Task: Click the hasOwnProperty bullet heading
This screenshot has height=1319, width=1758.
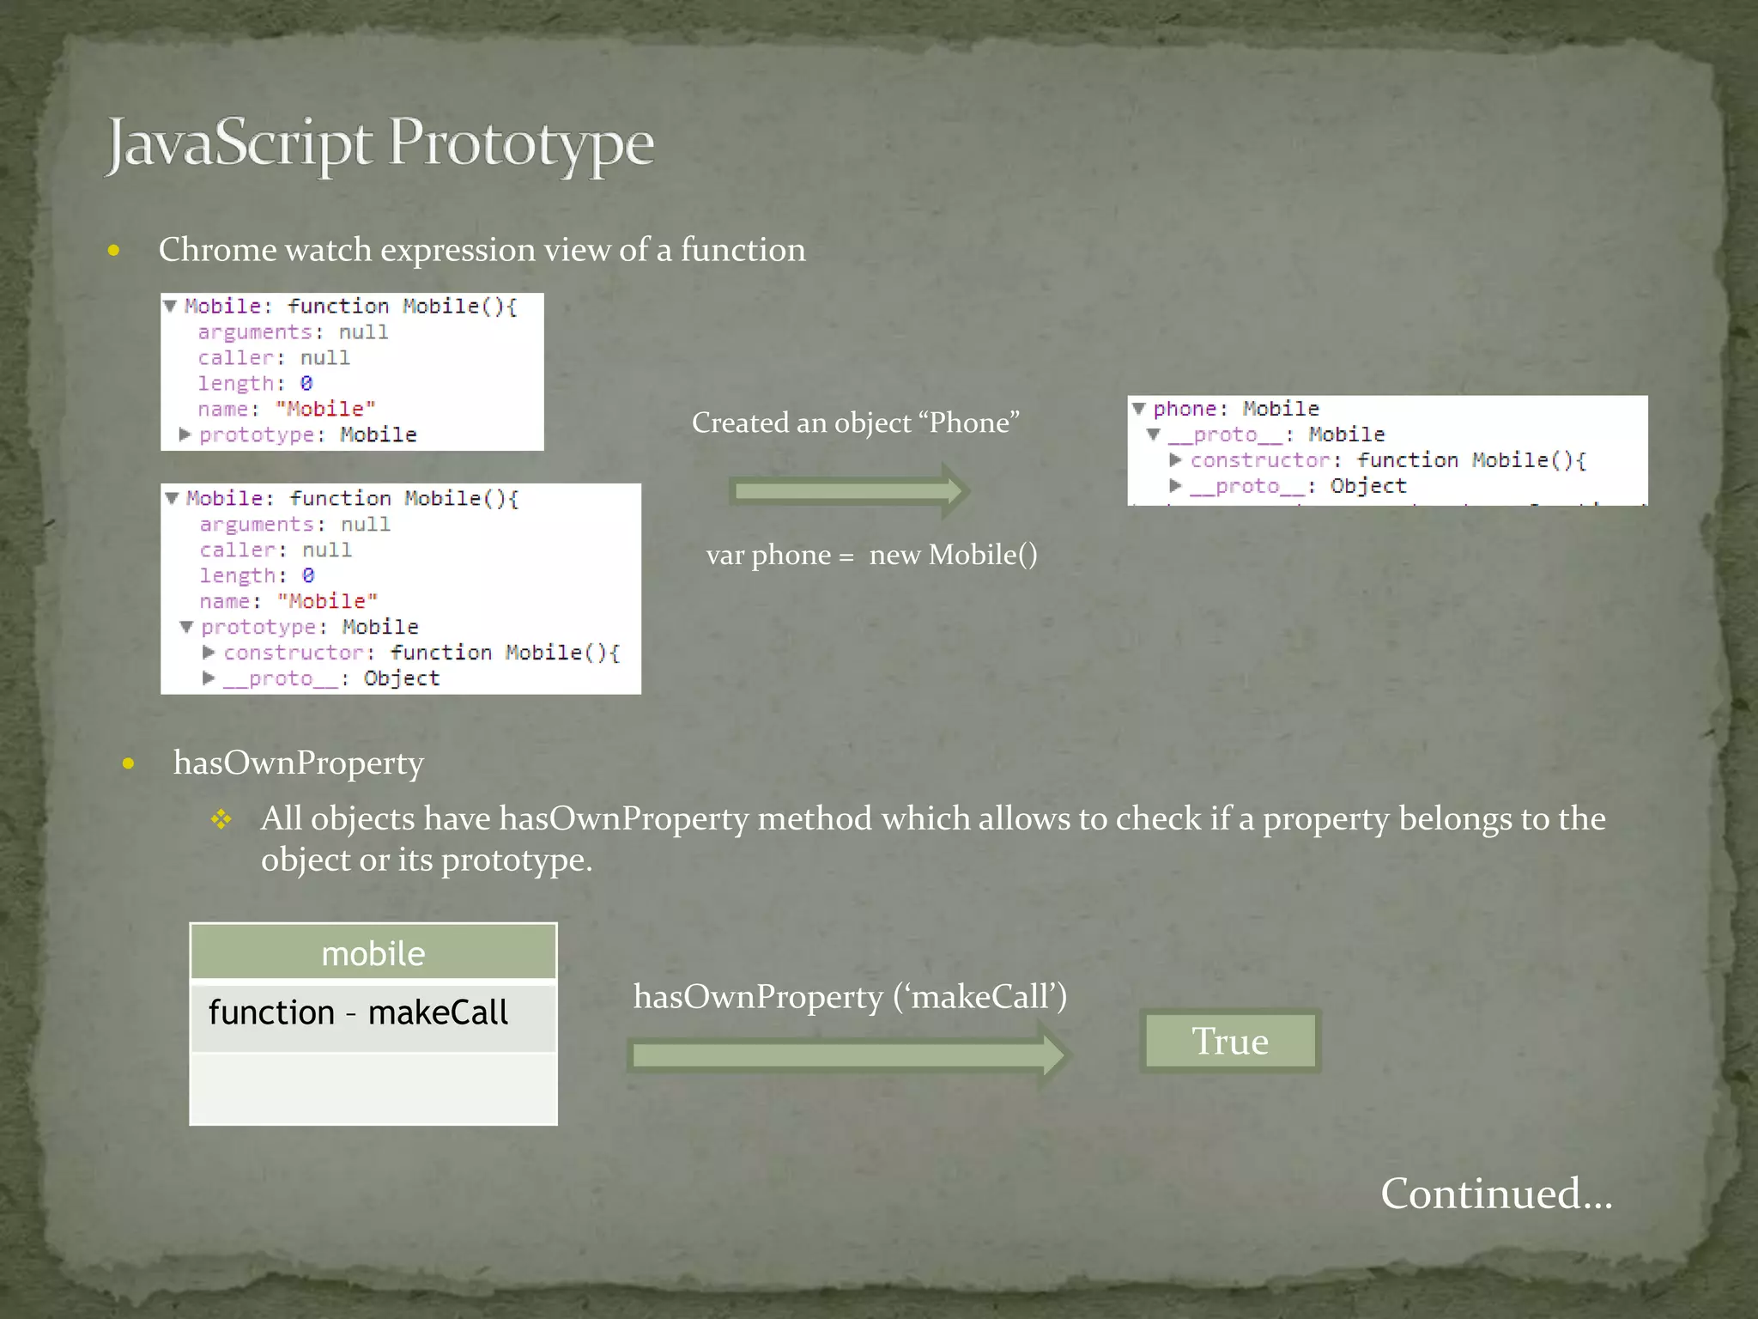Action: pyautogui.click(x=298, y=763)
